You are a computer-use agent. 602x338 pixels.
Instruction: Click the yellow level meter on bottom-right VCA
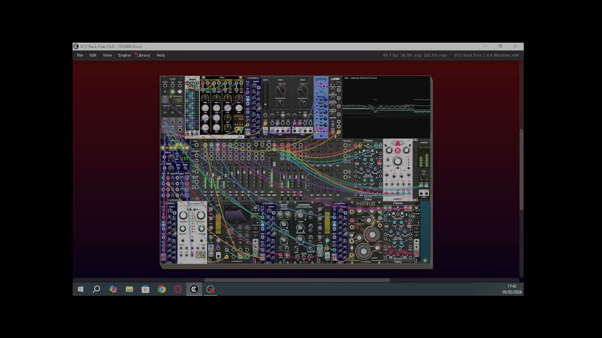[327, 222]
